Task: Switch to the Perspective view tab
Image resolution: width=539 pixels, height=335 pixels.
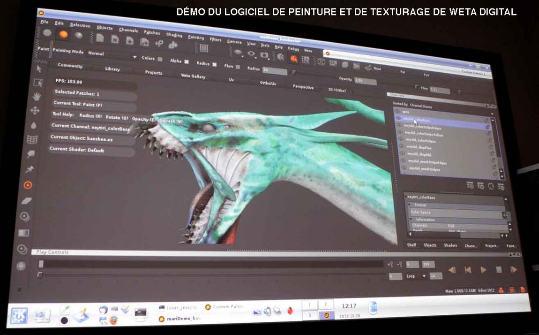Action: click(303, 87)
